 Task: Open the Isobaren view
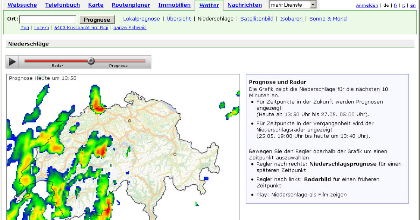291,19
